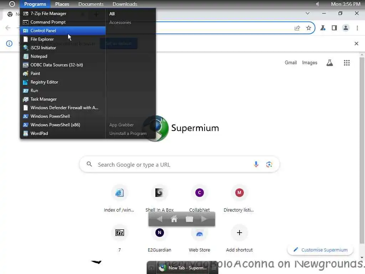Click the 7-Zip File Manager icon
This screenshot has width=365, height=274.
(x=26, y=14)
